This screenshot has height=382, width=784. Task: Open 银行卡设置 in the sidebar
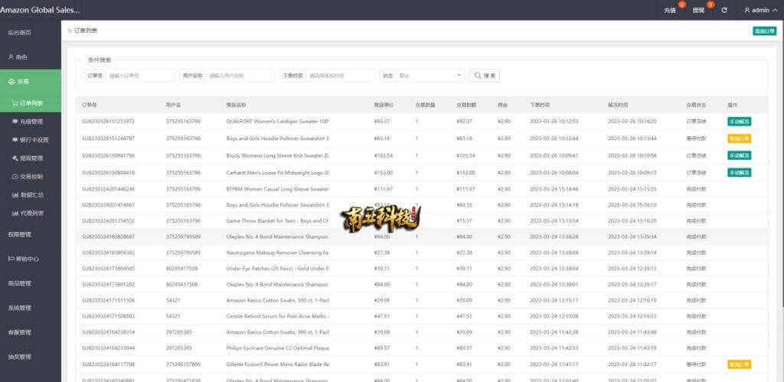[x=34, y=139]
